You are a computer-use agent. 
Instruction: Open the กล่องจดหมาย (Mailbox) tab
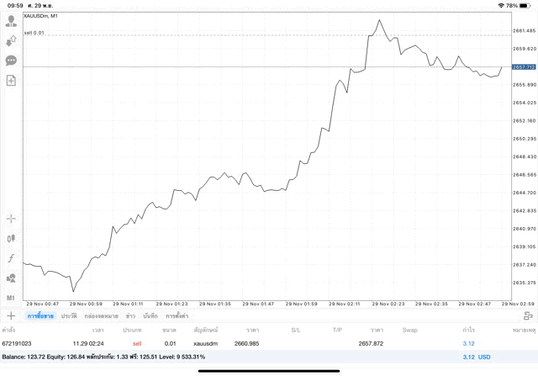coord(101,315)
